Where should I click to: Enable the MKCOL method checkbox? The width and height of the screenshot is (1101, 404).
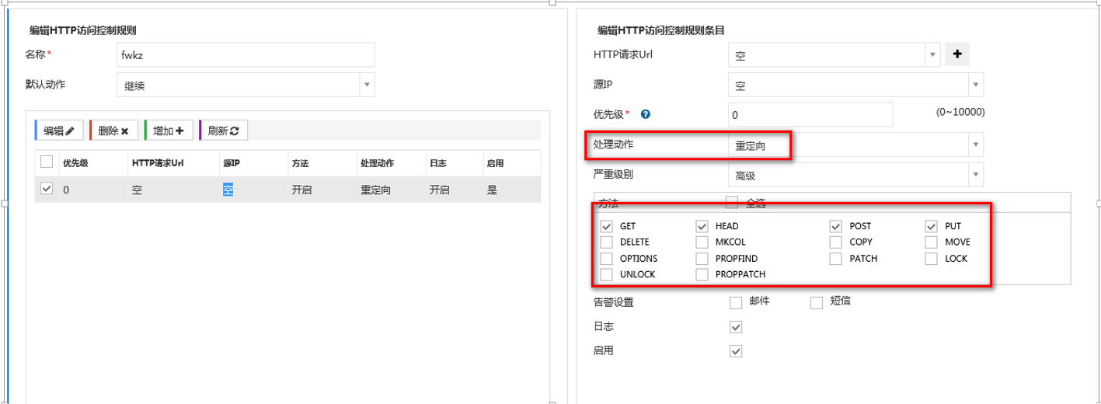(x=702, y=242)
